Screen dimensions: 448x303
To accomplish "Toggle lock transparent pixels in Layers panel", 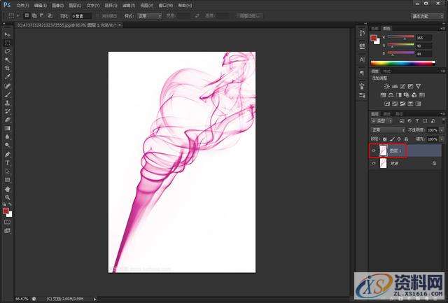I will click(384, 139).
